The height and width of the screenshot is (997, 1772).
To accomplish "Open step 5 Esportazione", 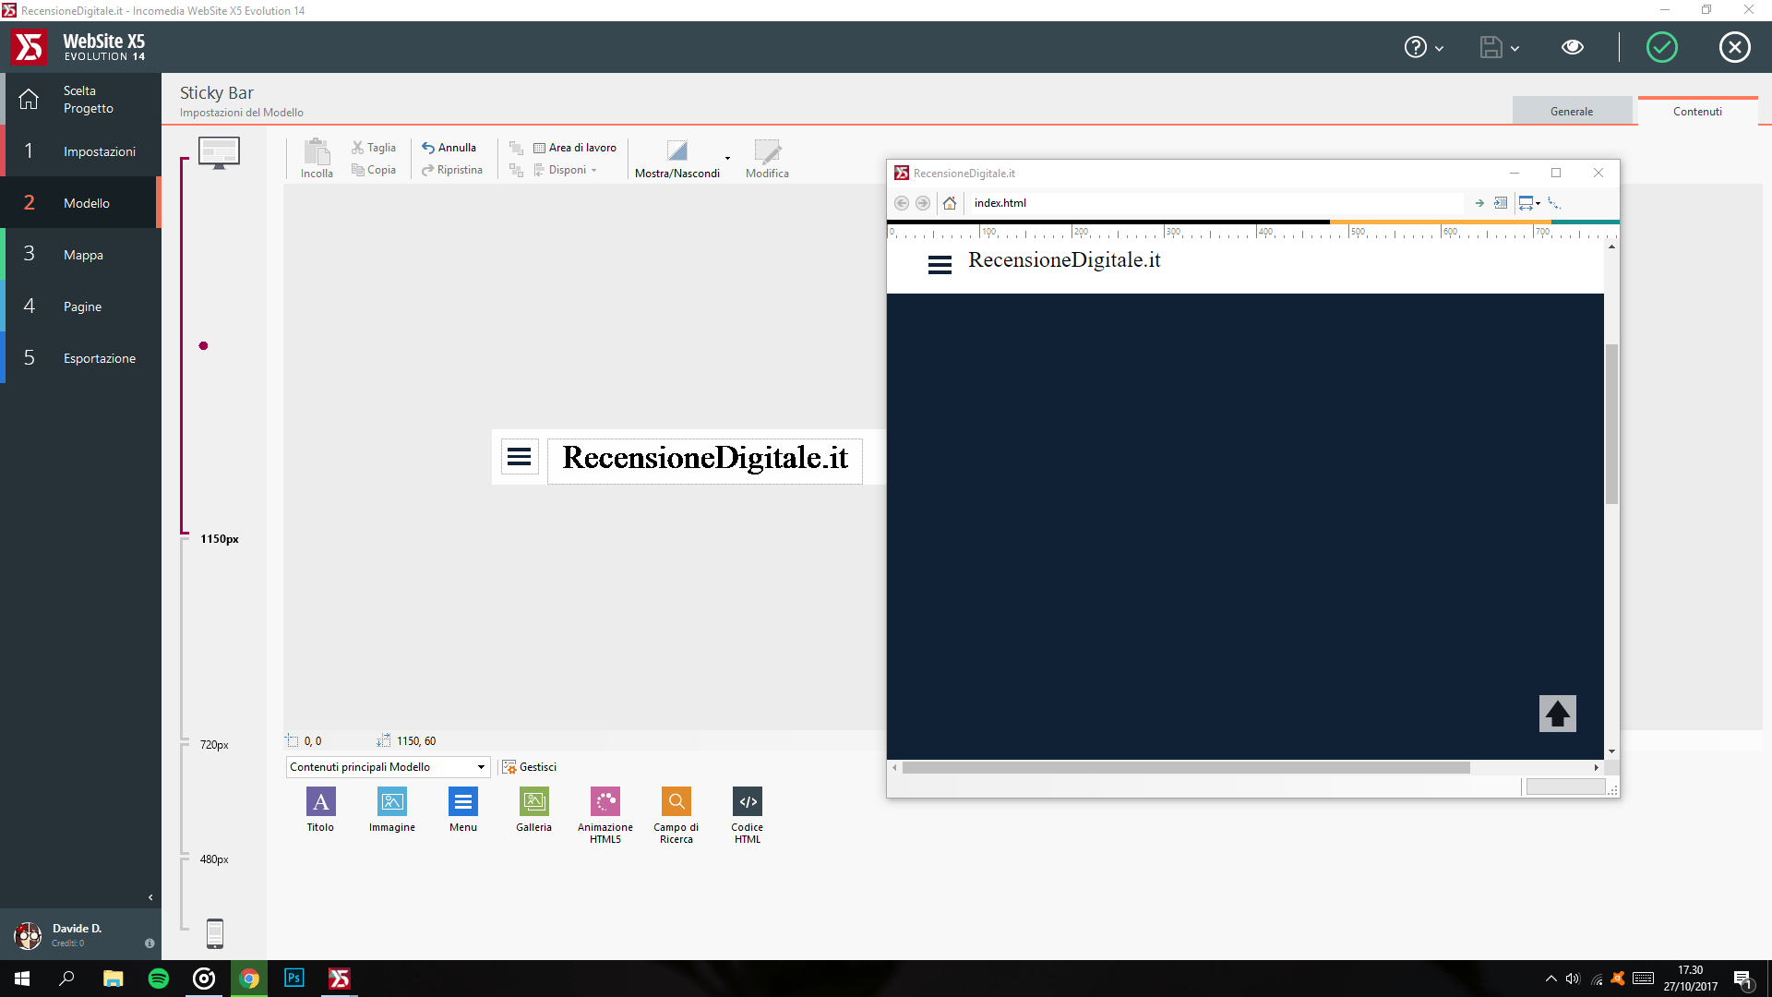I will click(x=80, y=357).
